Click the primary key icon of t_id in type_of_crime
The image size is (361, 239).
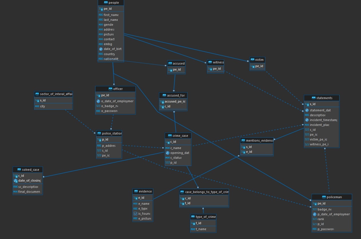[x=193, y=223]
